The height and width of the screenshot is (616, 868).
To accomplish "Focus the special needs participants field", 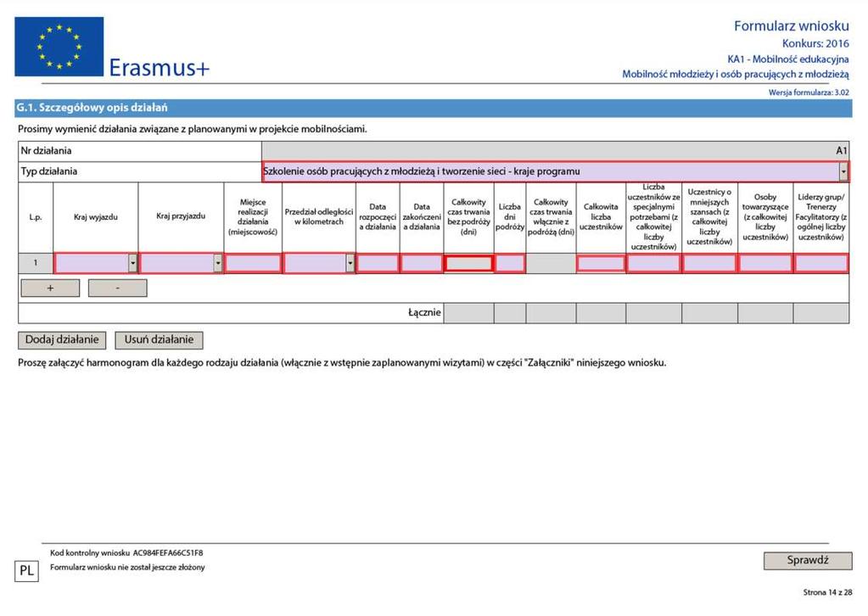I will [654, 263].
